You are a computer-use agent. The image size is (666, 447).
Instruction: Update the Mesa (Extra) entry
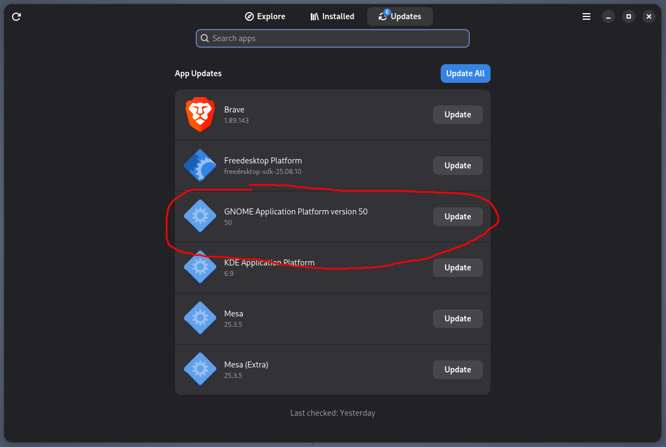[x=458, y=370]
